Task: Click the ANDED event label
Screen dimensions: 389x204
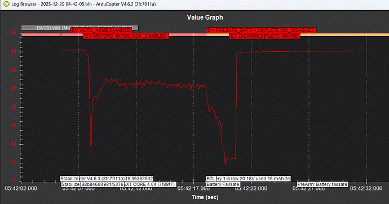Action: pos(122,30)
